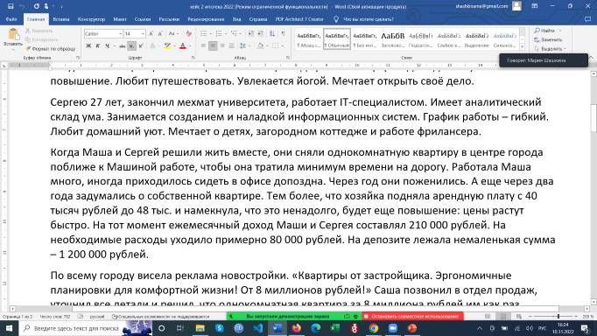The width and height of the screenshot is (597, 336).
Task: Apply the Заголовок (Heading) style from gallery
Action: click(392, 39)
